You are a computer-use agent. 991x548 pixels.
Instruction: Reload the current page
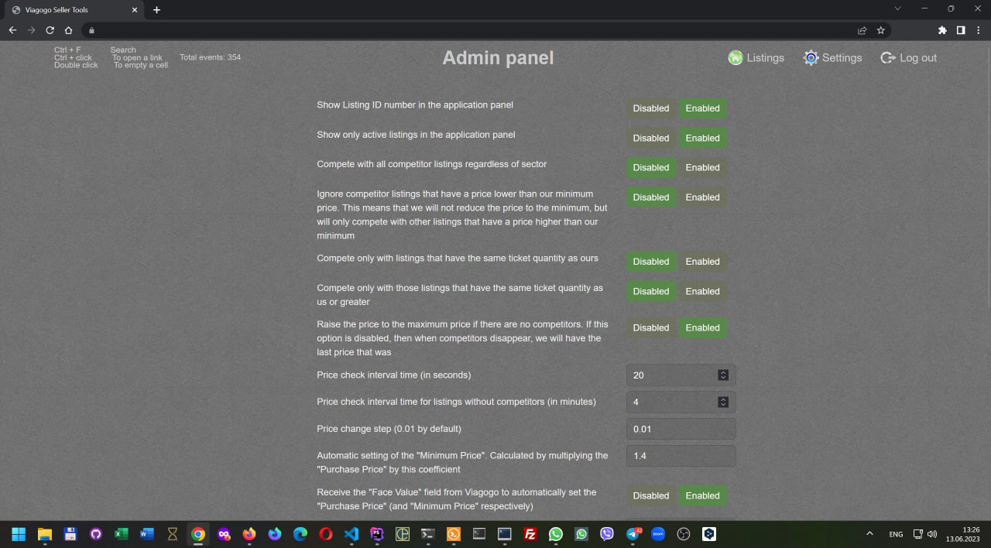(50, 30)
